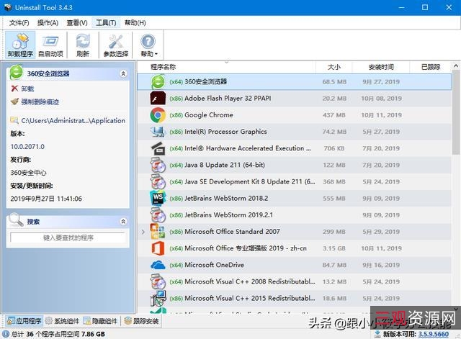Screen dimensions: 461x339
Task: Click Visual C++ 2008 Redistributable icon
Action: tap(158, 281)
